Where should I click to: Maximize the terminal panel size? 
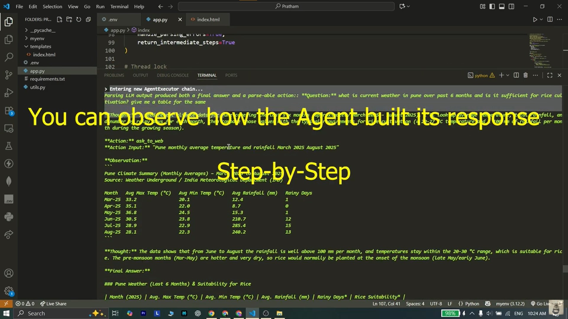click(x=550, y=75)
